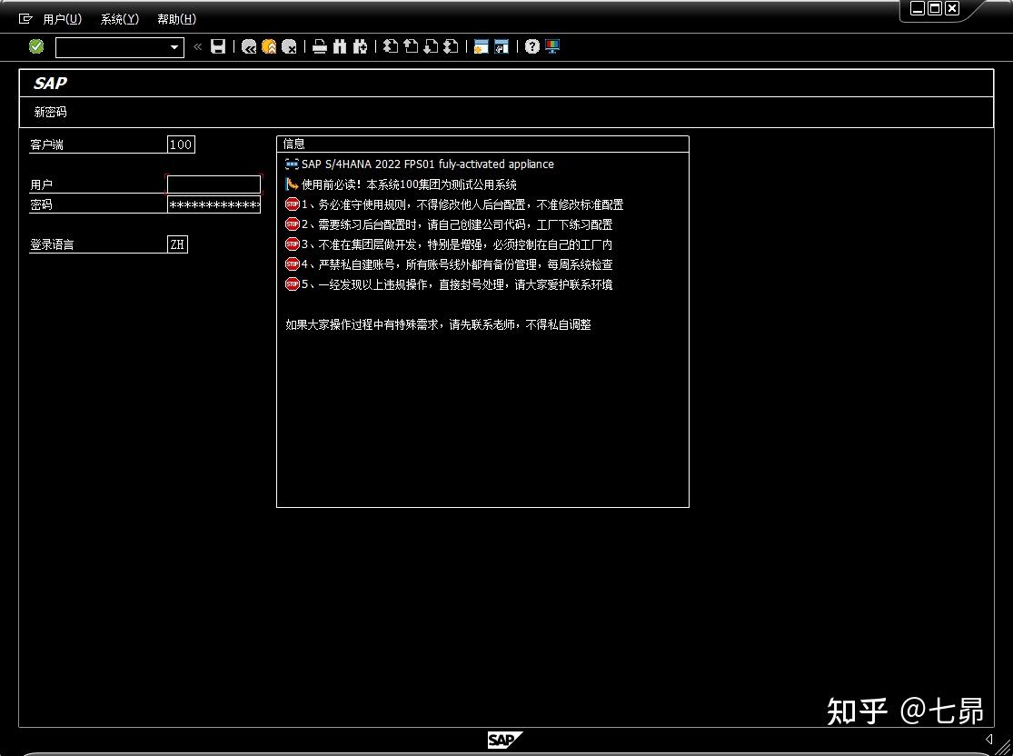Click the page down scroll icon
1013x756 pixels.
point(430,46)
